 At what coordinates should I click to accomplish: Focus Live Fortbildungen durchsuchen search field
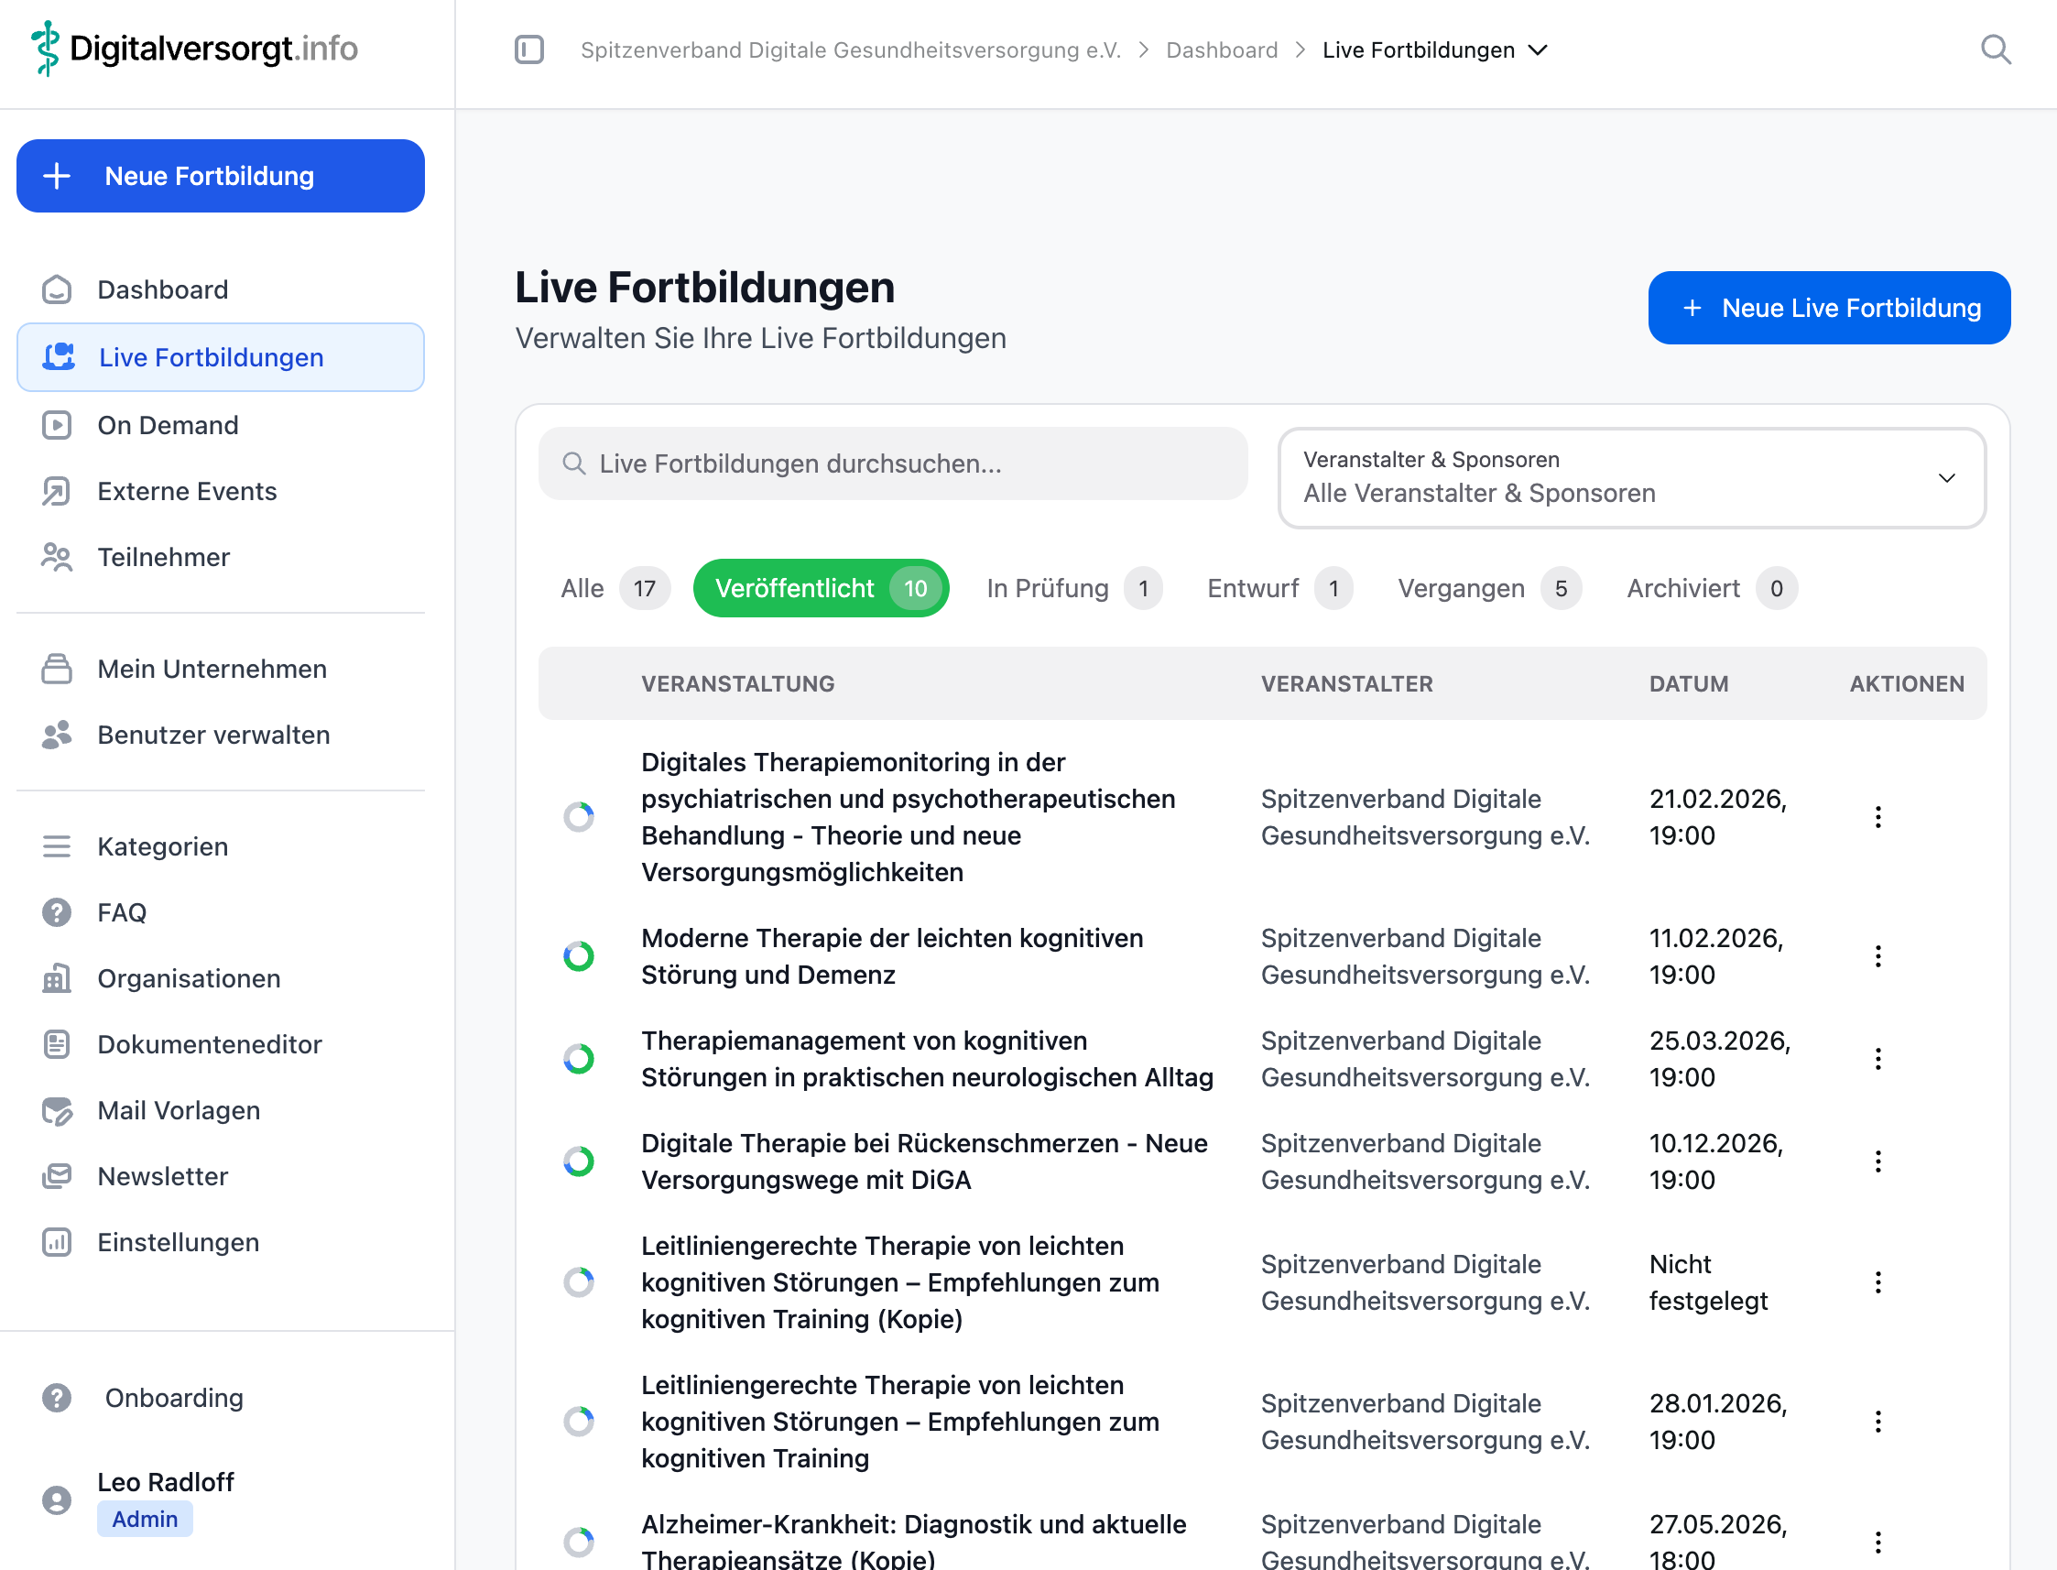click(x=892, y=463)
